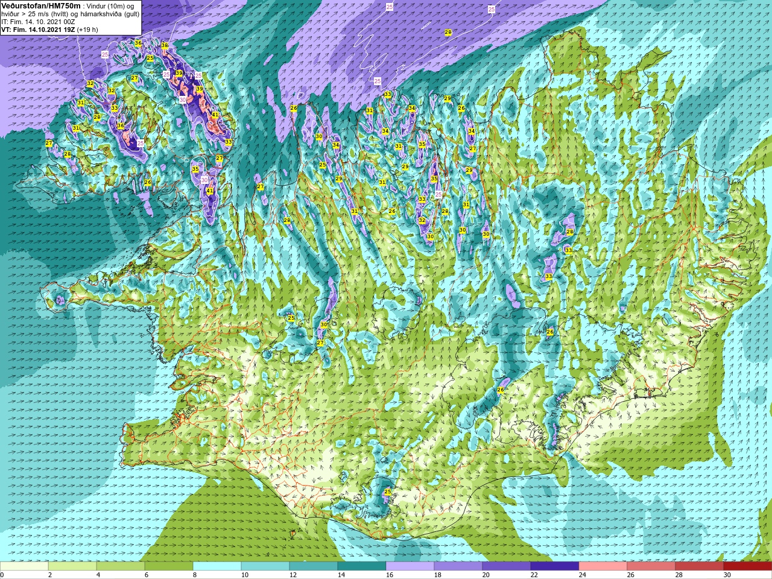This screenshot has height=579, width=772.
Task: Click the pale yellow 0–2 m/s legend swatch
Action: click(x=24, y=566)
